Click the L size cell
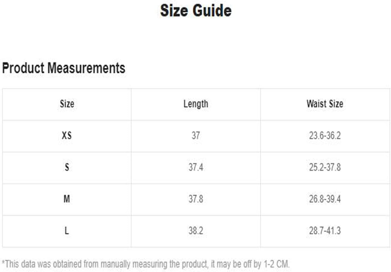 tap(67, 231)
